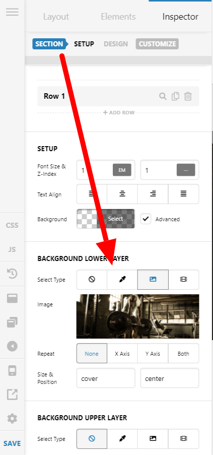Open the Z-Index unit selector
Screen dimensions: 213x455
click(186, 170)
